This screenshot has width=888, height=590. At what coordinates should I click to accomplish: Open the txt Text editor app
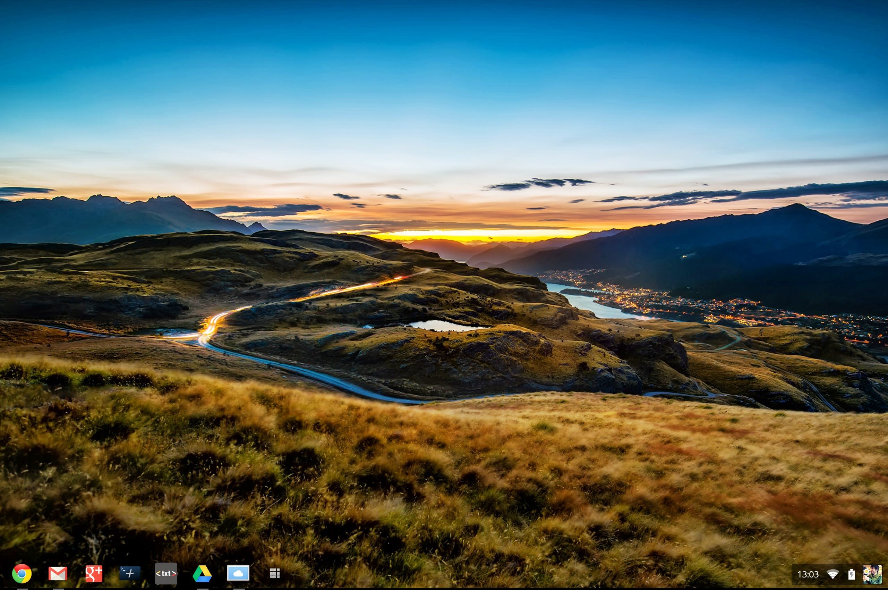166,573
